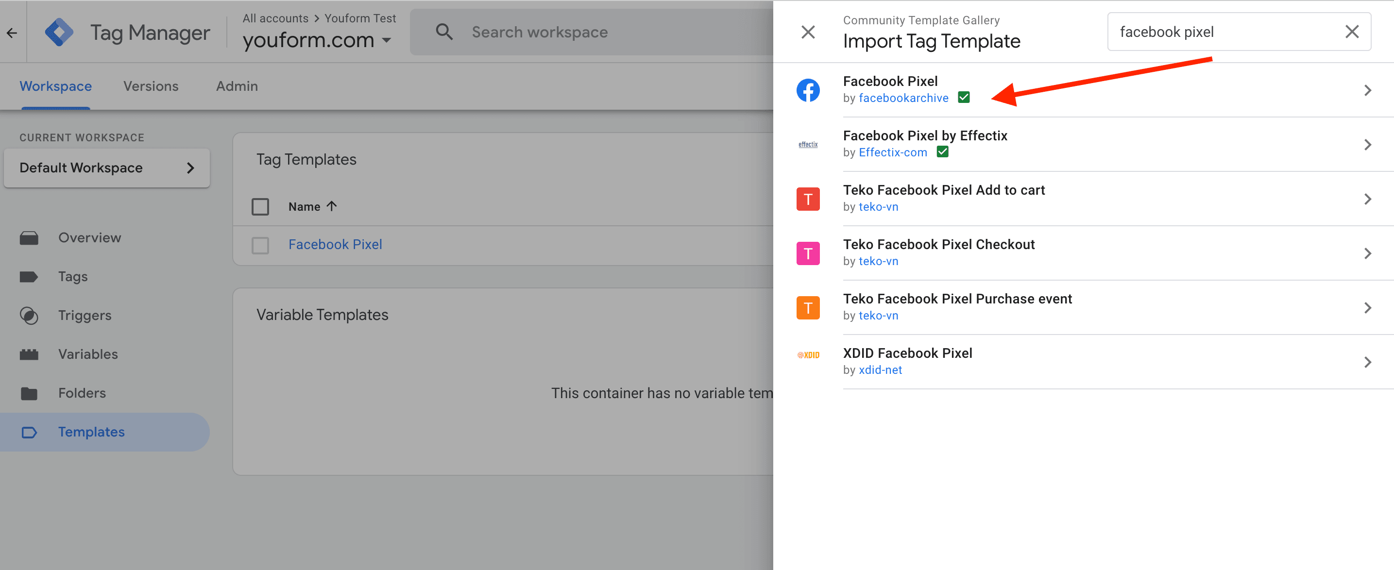
Task: Click the orange Teko Purchase event icon
Action: [x=808, y=308]
